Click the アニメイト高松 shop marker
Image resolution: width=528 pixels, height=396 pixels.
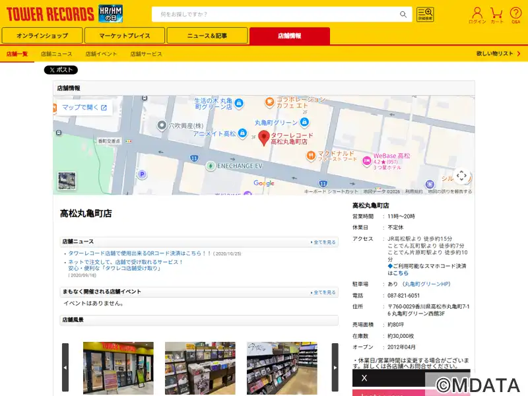tap(242, 133)
